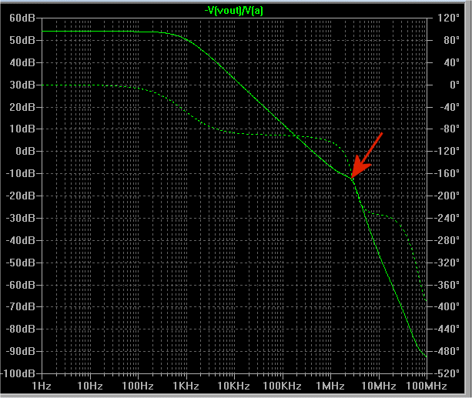Screen dimensions: 472x398
Task: Click the -20dB left axis label
Action: [21, 196]
